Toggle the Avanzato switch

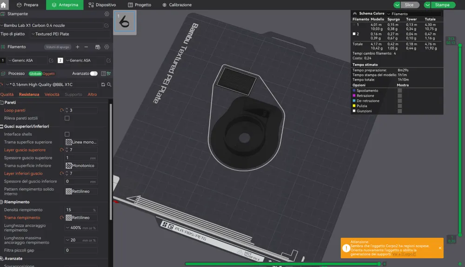point(94,73)
